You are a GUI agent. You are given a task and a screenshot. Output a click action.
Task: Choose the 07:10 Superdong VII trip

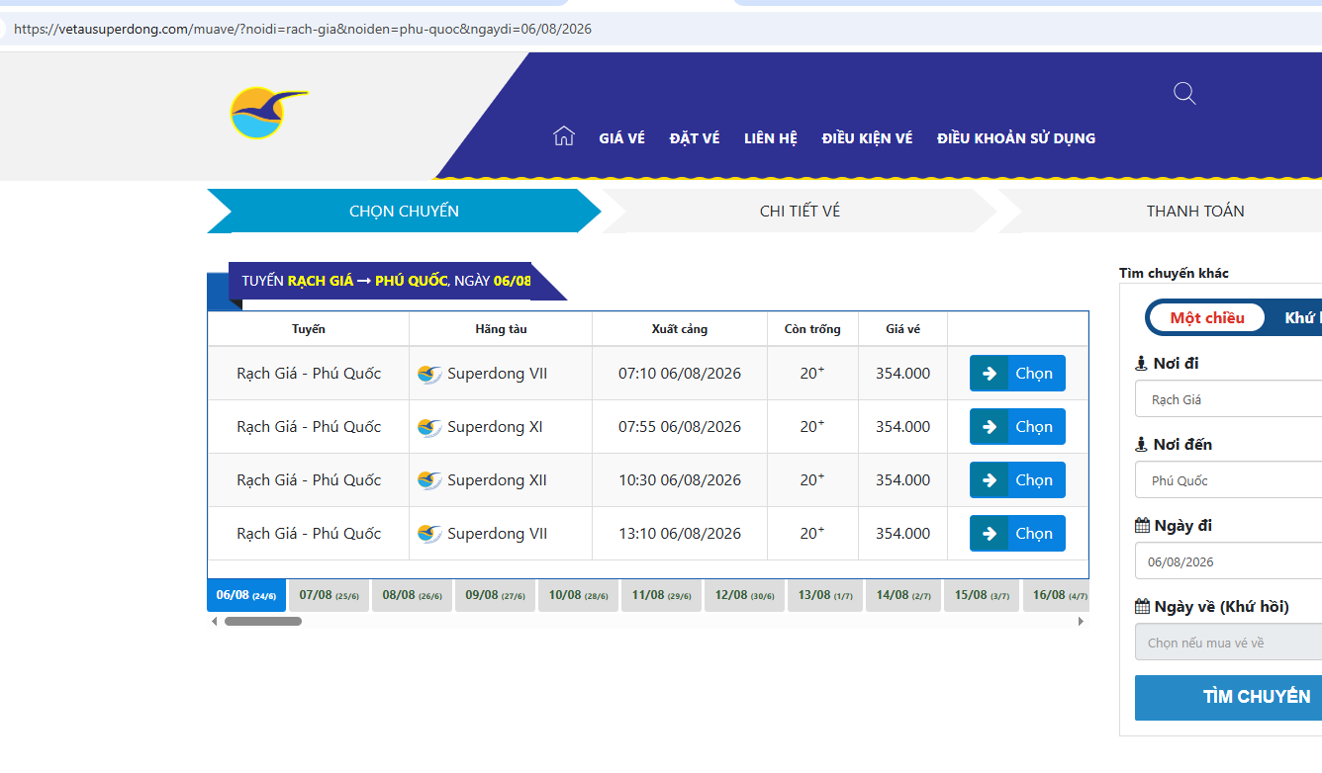[x=1017, y=374]
